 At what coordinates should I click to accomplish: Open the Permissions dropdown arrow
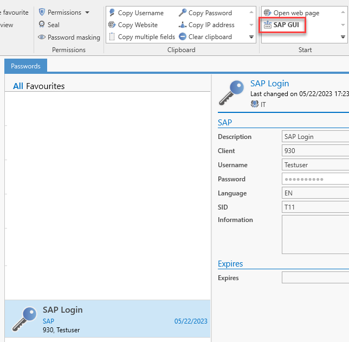pos(87,12)
